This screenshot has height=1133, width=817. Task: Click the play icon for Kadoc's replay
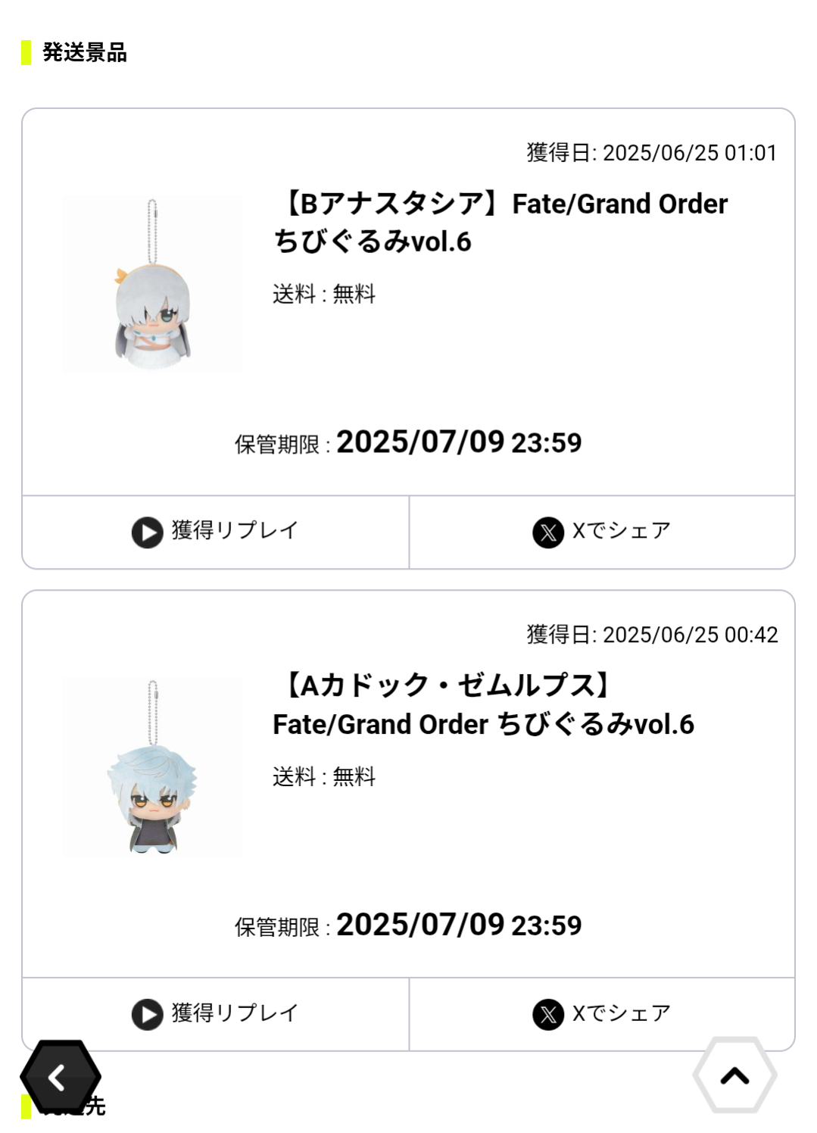[147, 1014]
